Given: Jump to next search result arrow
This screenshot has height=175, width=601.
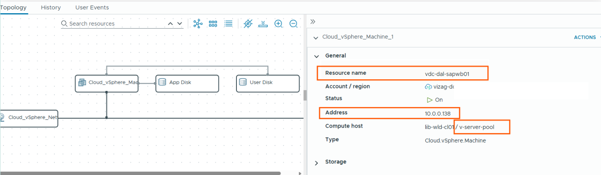Looking at the screenshot, I should (179, 24).
